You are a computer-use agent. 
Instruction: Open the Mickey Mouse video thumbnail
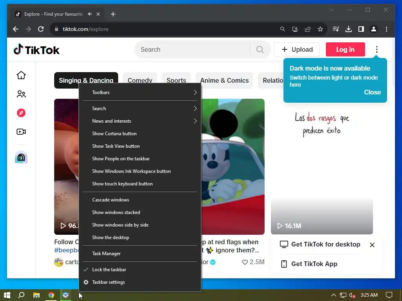(x=233, y=167)
